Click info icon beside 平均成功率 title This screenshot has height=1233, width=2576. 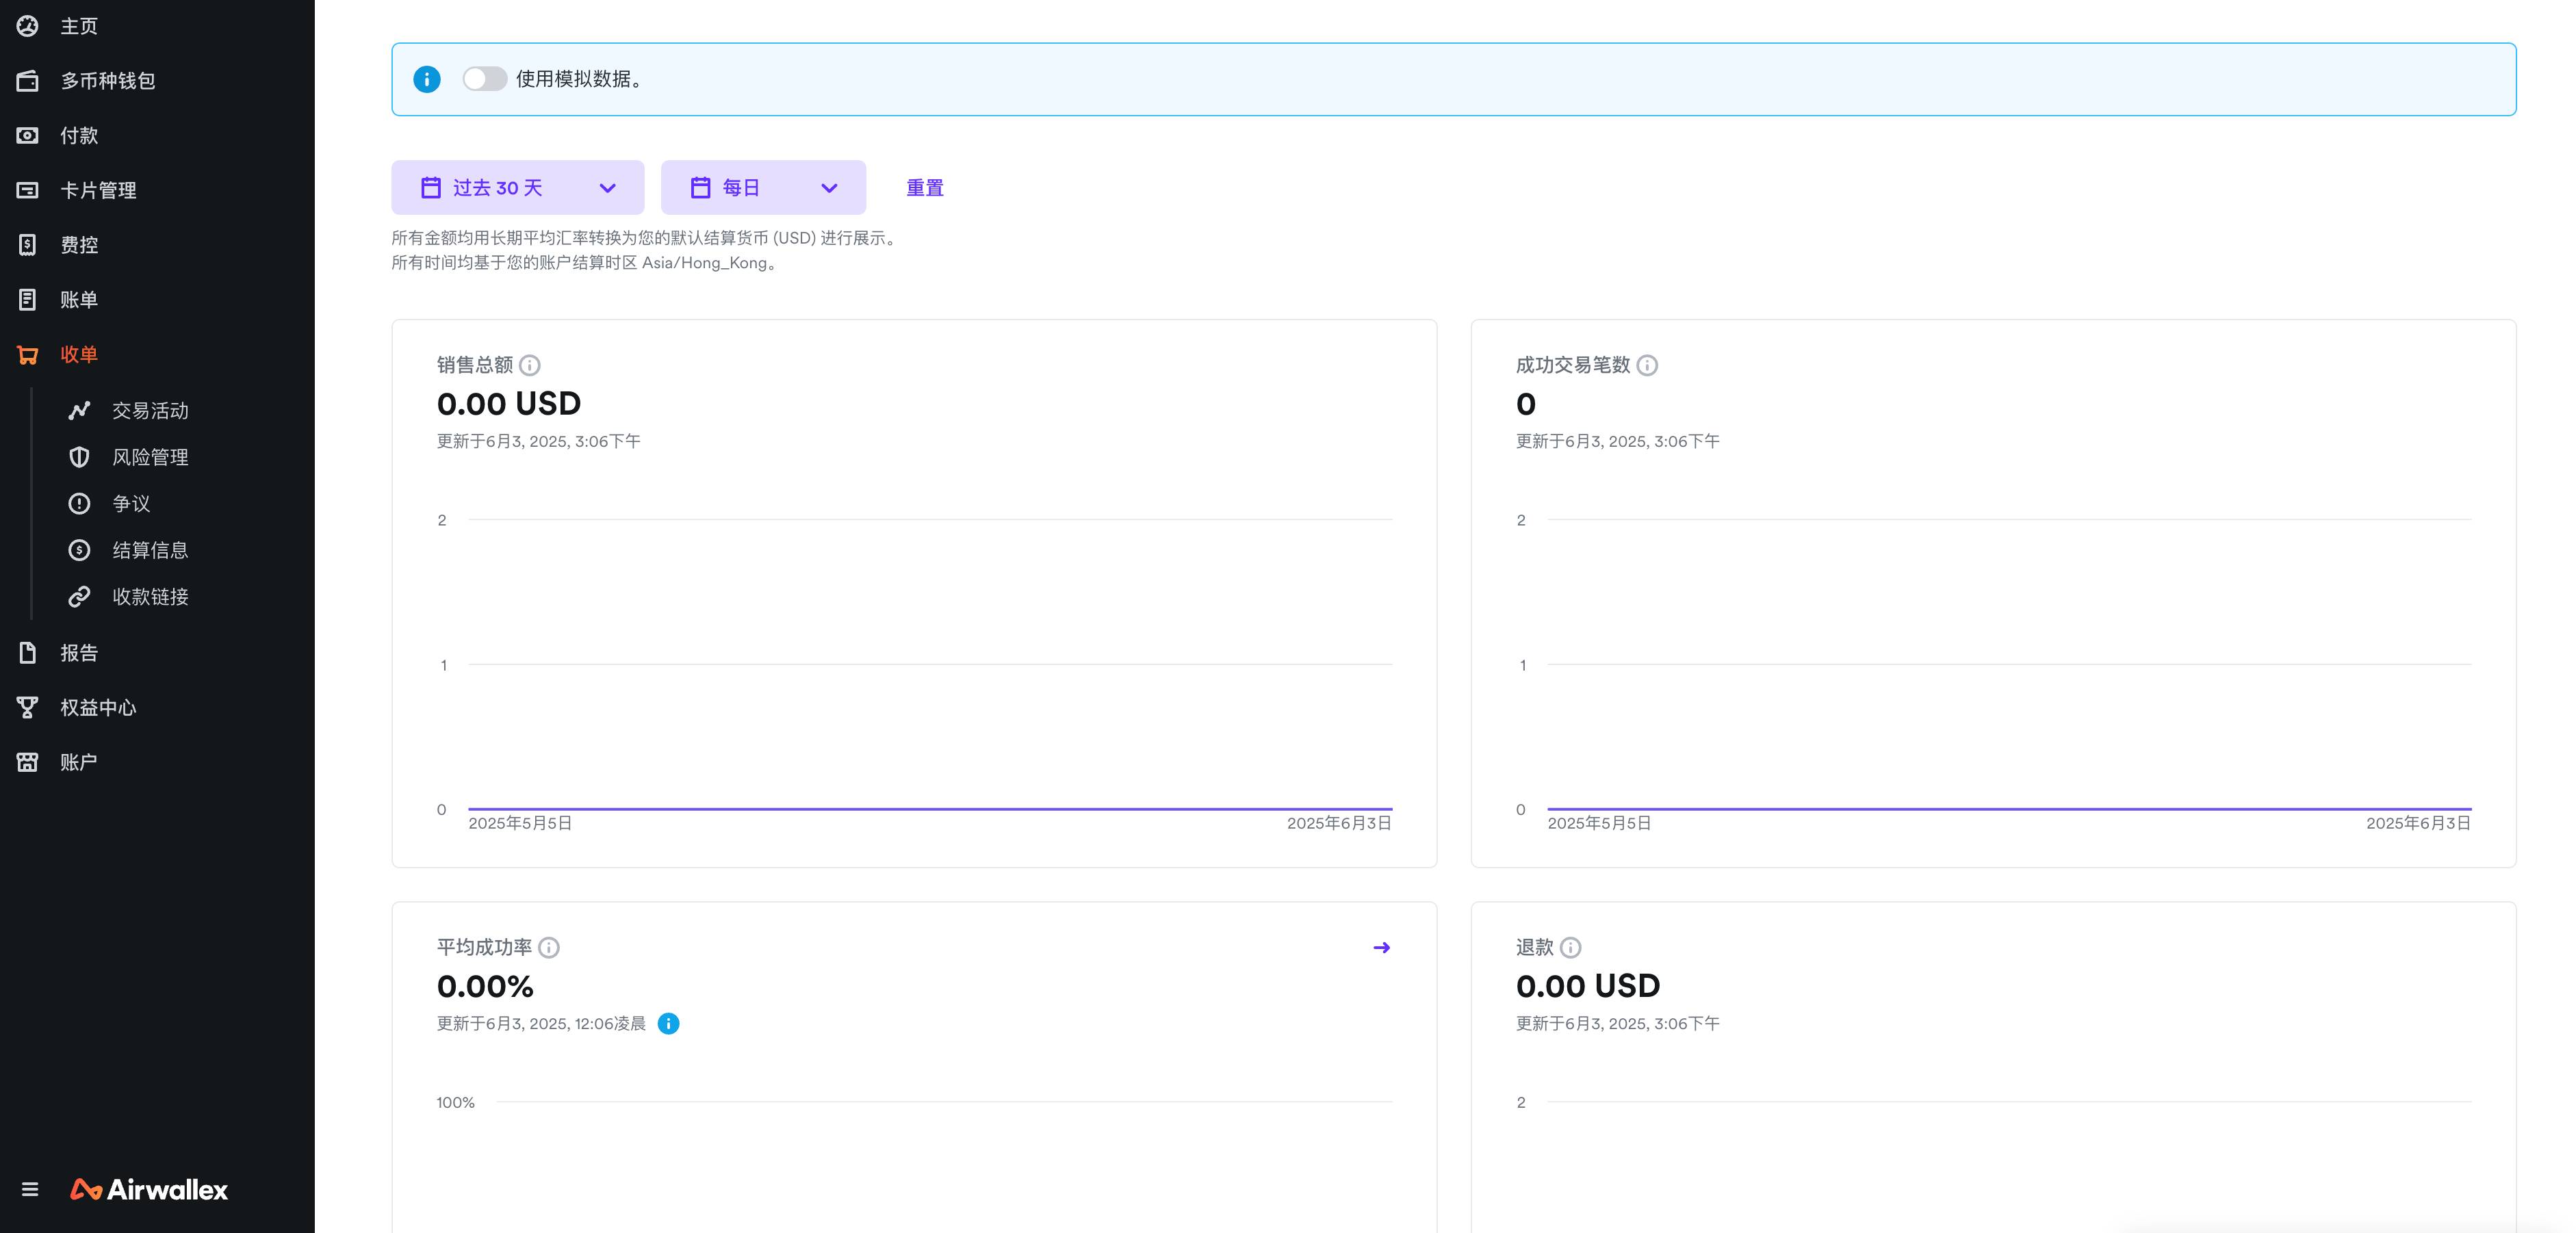coord(549,948)
